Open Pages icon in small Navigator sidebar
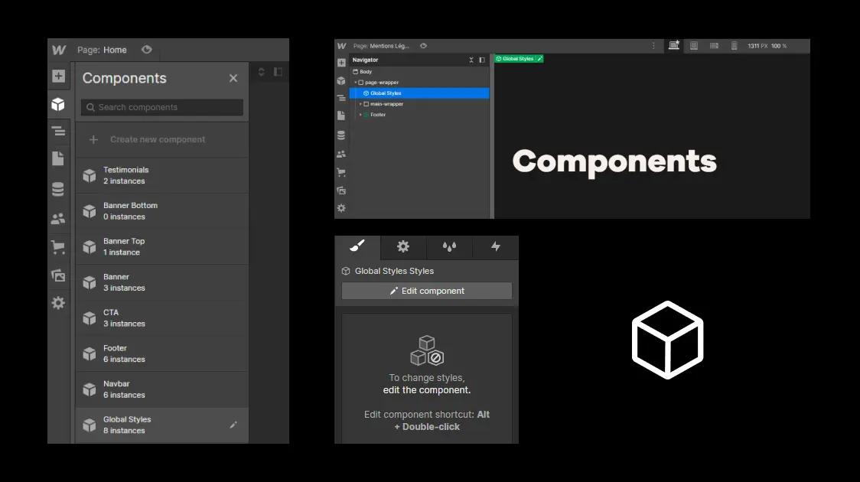The width and height of the screenshot is (860, 482). pyautogui.click(x=341, y=116)
